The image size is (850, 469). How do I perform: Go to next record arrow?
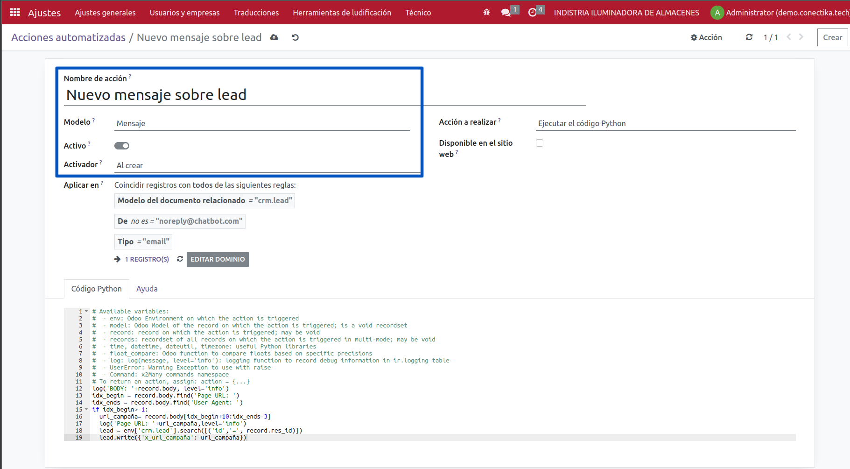click(801, 37)
